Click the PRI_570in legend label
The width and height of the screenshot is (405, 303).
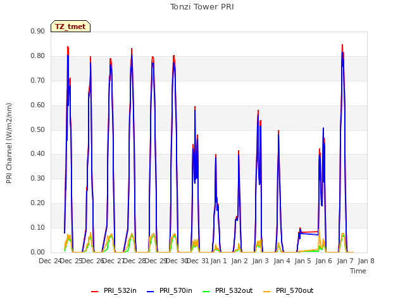tap(176, 290)
